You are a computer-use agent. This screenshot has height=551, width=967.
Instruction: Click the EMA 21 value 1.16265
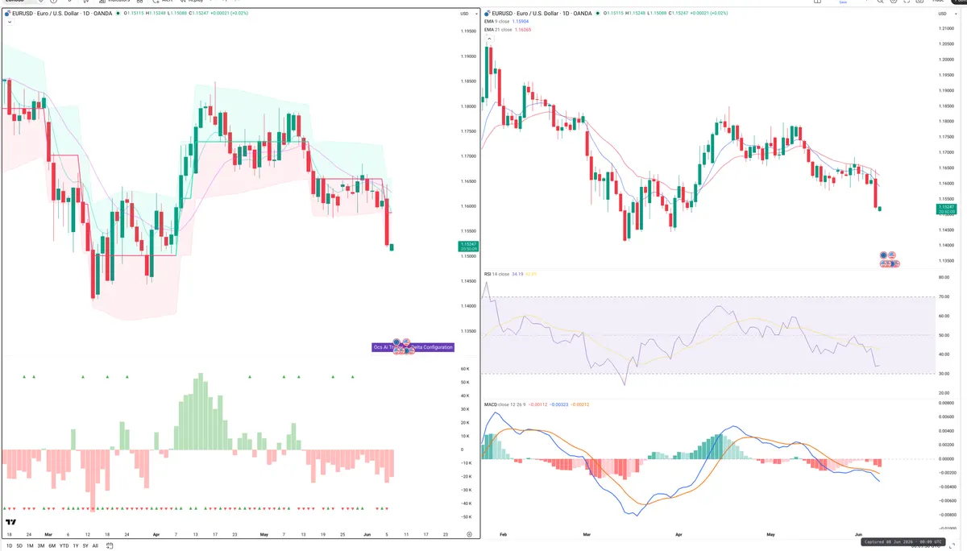pyautogui.click(x=522, y=30)
